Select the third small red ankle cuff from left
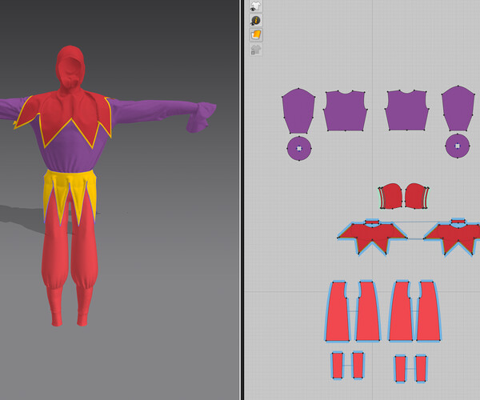 tap(401, 369)
